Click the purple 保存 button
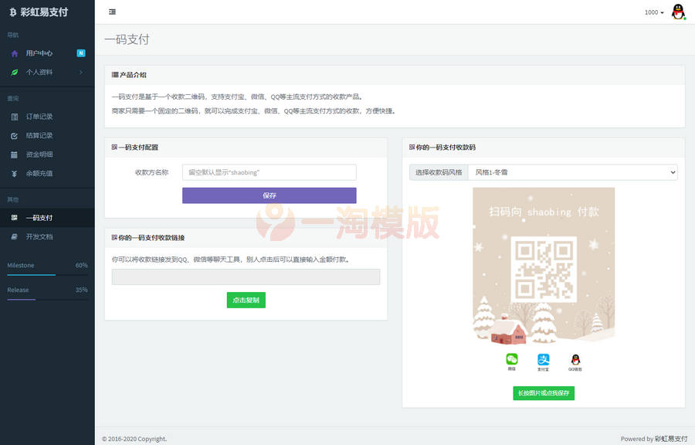Screen dimensions: 695x445 [x=269, y=195]
